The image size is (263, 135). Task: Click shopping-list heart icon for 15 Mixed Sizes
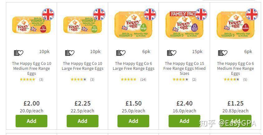coord(172,53)
